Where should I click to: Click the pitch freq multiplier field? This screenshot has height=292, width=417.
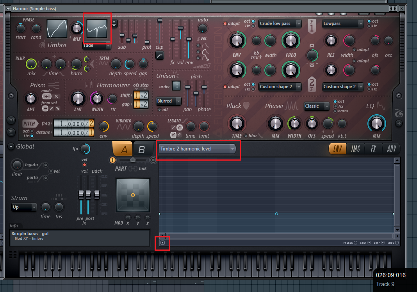click(74, 124)
